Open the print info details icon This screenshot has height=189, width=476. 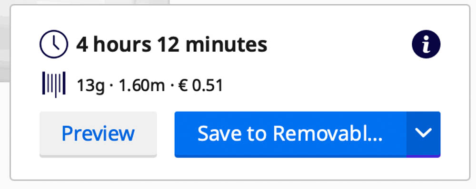point(426,44)
